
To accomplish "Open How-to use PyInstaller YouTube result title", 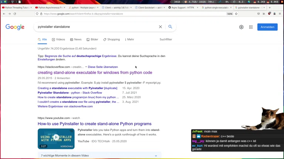I will (x=95, y=124).
